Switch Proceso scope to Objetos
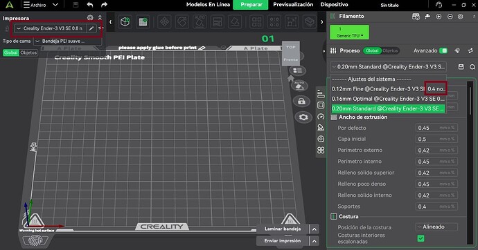 pyautogui.click(x=390, y=50)
